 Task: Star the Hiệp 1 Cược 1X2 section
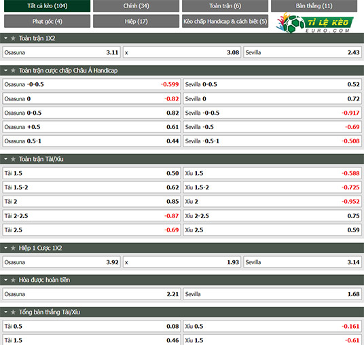[x=13, y=248]
